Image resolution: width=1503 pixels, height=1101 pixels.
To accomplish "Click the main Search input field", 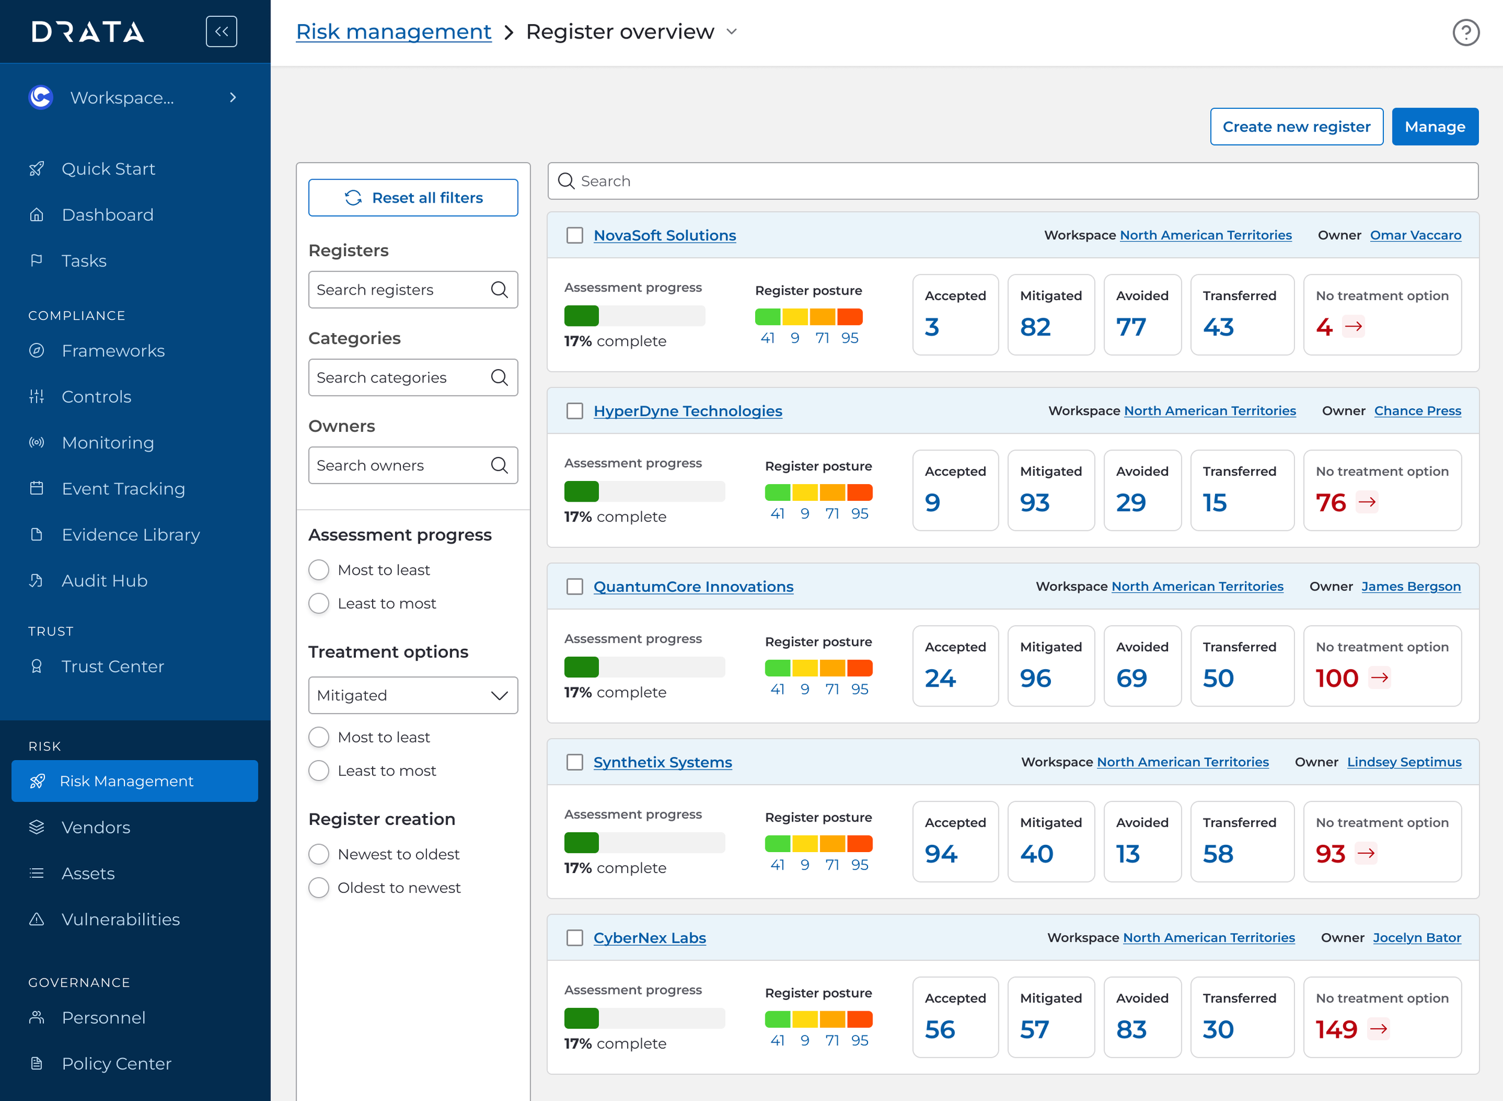I will tap(1012, 180).
